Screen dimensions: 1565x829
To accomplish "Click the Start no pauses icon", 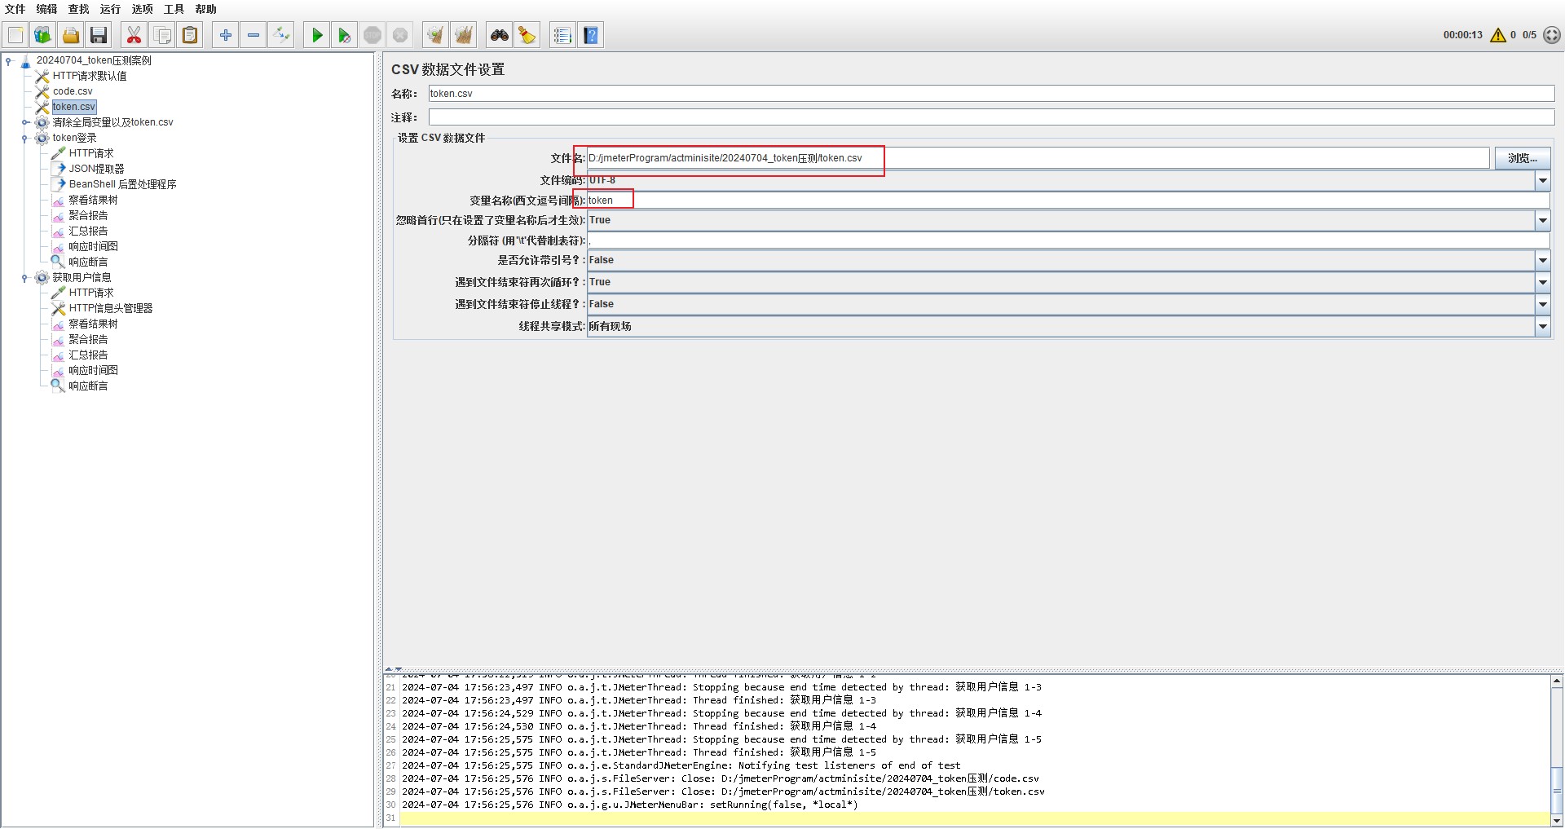I will tap(344, 35).
